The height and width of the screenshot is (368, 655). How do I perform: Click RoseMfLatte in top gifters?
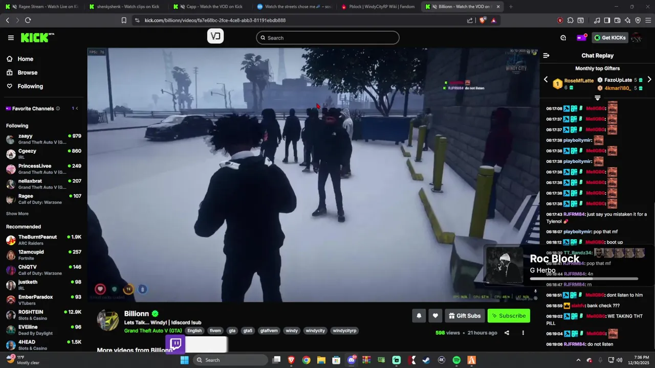click(579, 81)
